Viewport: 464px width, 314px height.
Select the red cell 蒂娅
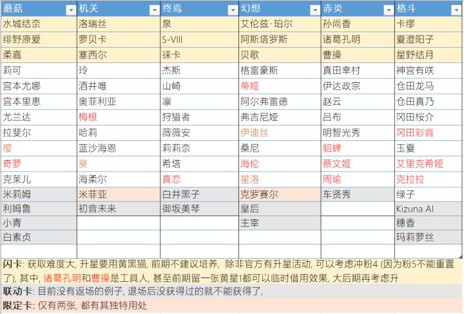[280, 86]
